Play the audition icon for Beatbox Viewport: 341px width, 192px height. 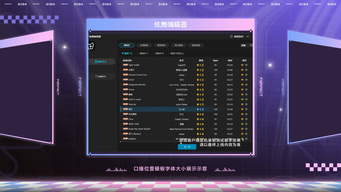coord(242,138)
